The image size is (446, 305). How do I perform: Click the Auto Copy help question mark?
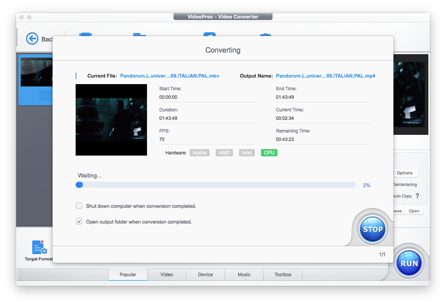[x=417, y=196]
